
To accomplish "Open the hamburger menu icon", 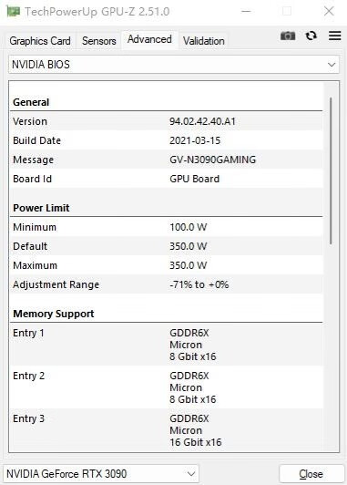I will coord(334,36).
